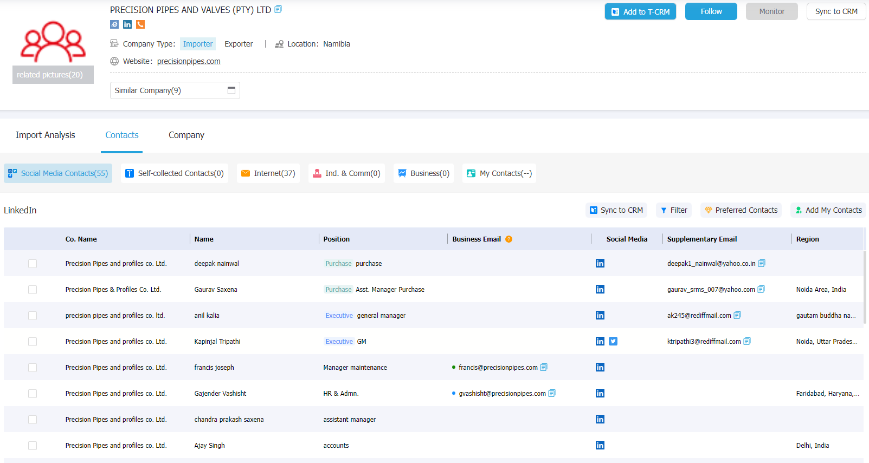Click the Business Email help question icon
The height and width of the screenshot is (463, 869).
click(508, 239)
